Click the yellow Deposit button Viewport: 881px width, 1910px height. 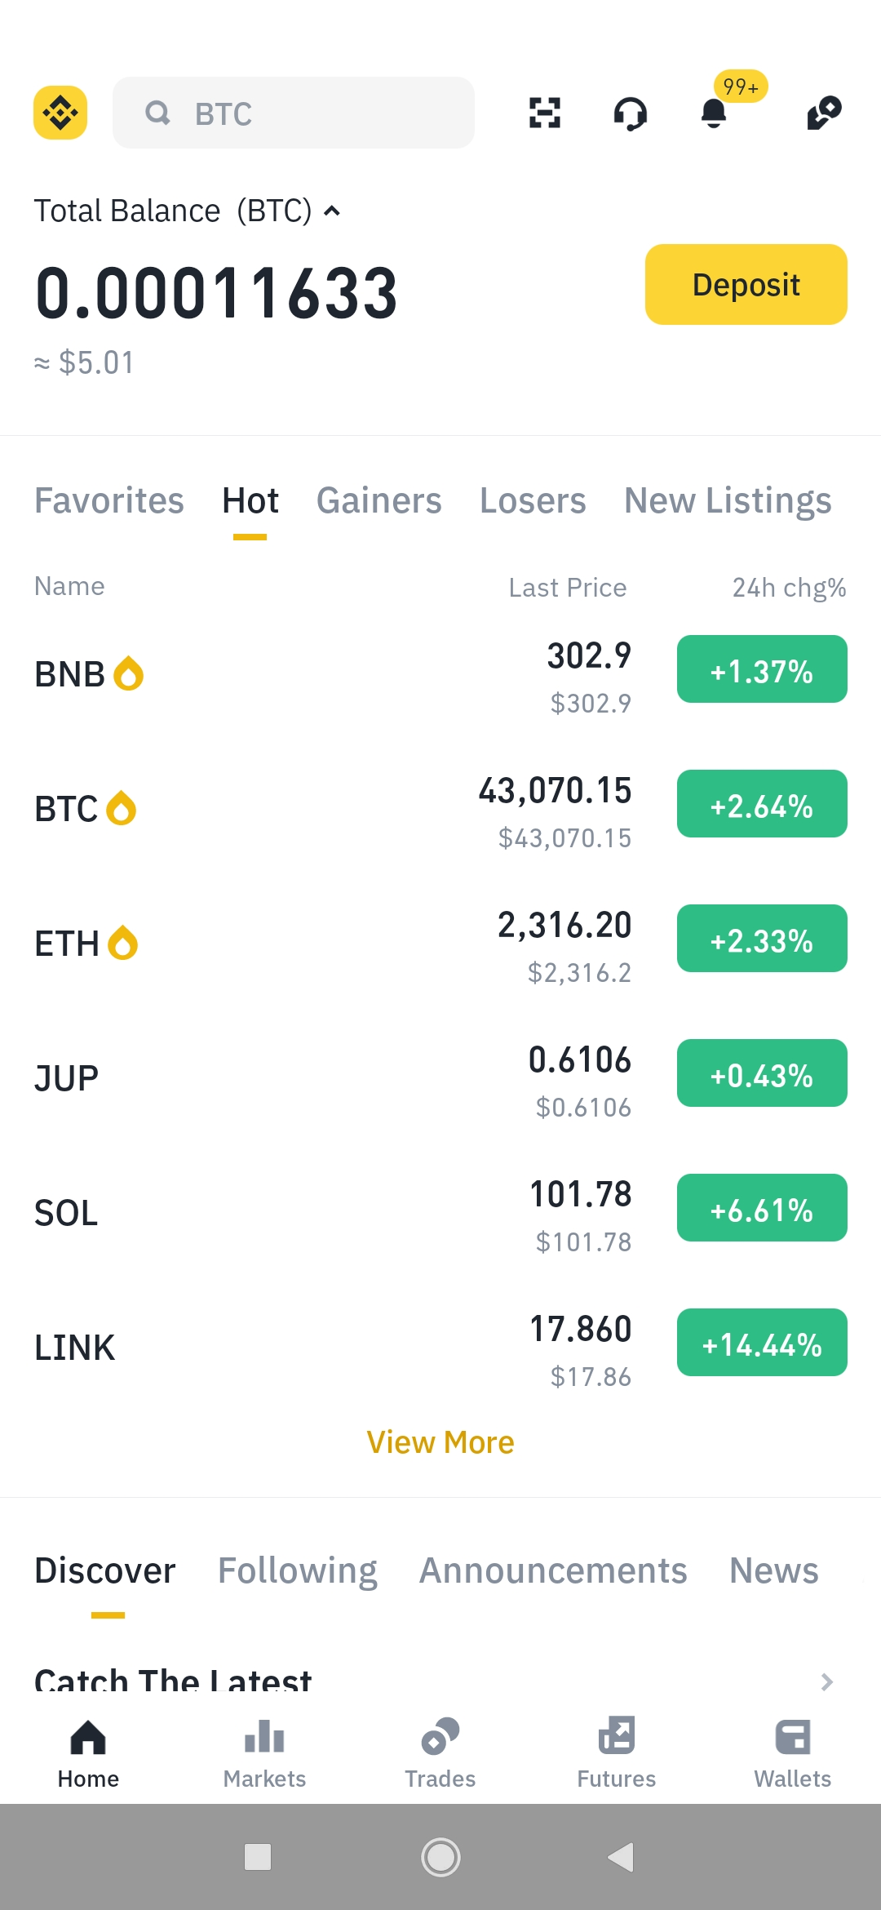click(x=746, y=284)
